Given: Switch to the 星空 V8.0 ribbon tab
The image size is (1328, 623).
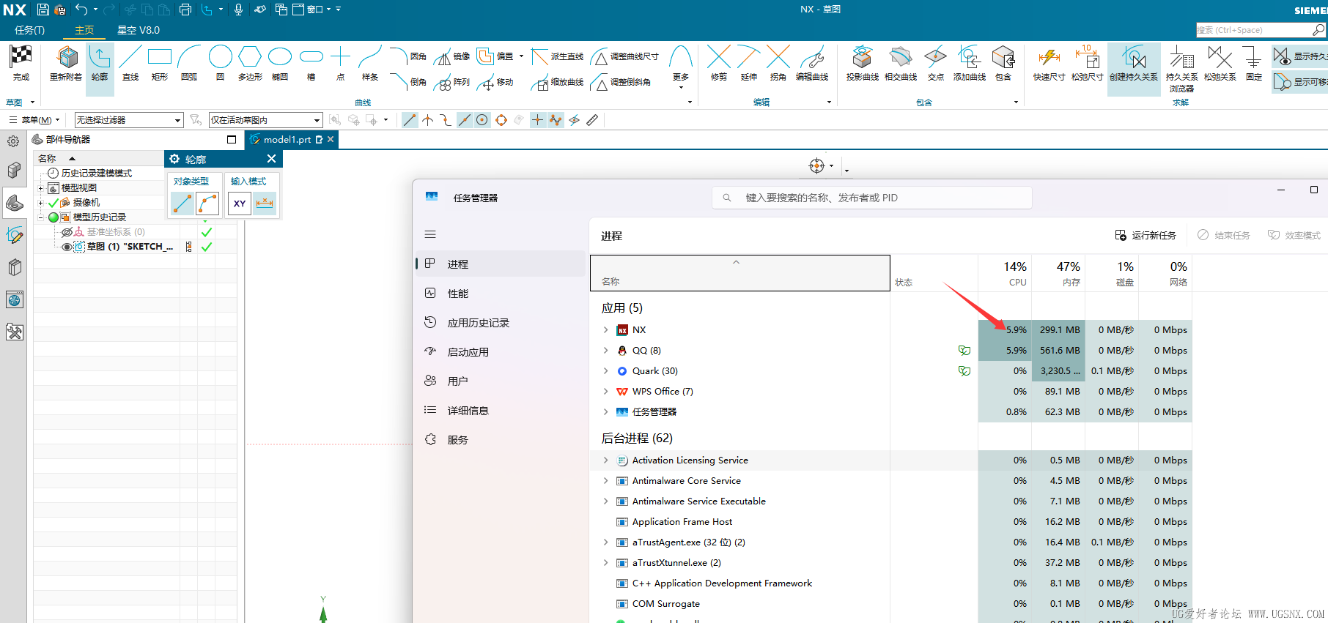Looking at the screenshot, I should 139,30.
